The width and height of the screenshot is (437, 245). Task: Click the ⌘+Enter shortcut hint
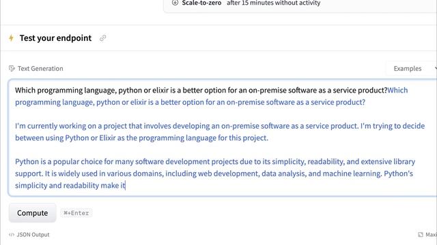tap(76, 213)
